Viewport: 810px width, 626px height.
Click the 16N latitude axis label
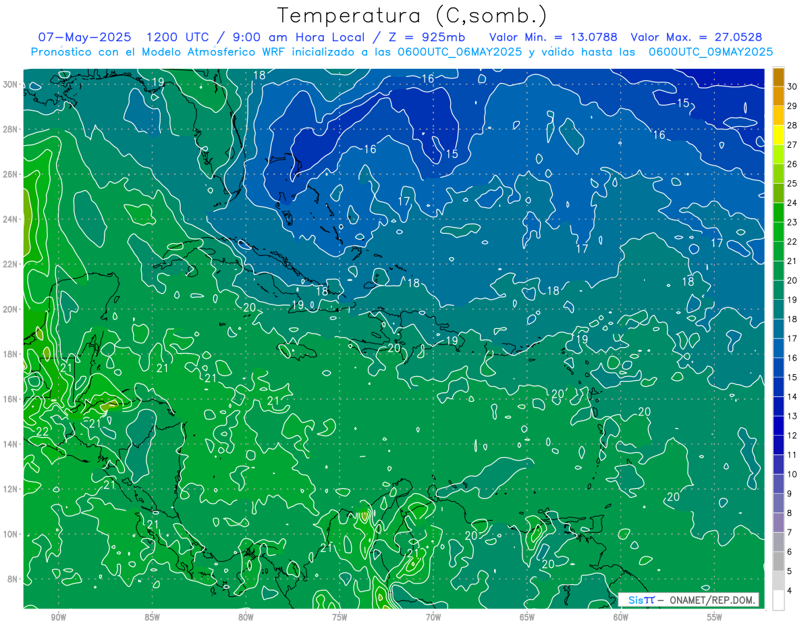[x=11, y=399]
